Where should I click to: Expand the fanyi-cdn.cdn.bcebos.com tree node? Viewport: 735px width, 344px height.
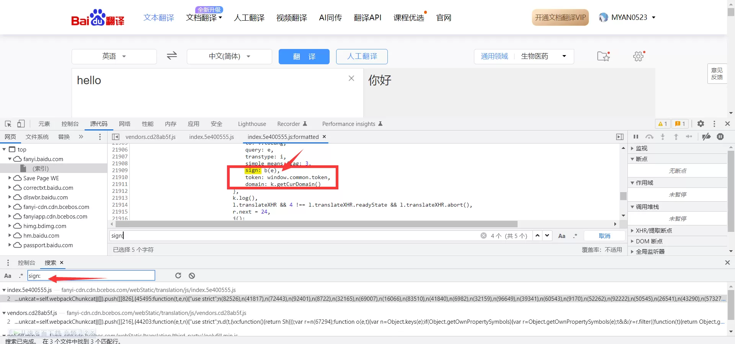tap(10, 207)
